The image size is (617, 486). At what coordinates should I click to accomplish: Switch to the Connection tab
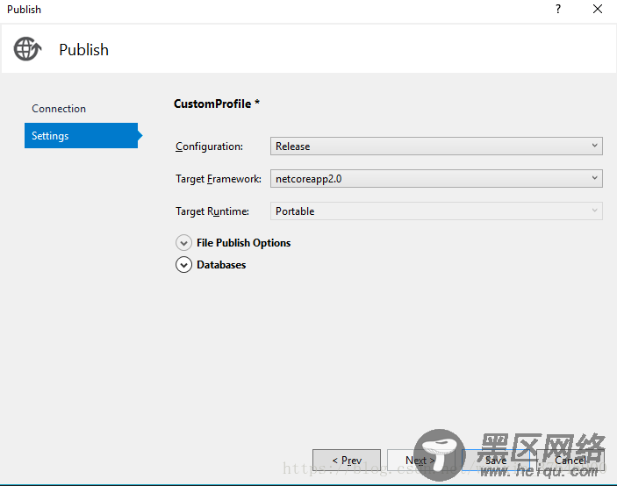(59, 109)
